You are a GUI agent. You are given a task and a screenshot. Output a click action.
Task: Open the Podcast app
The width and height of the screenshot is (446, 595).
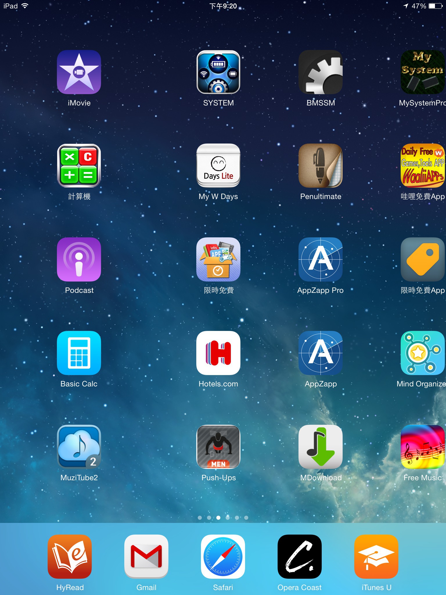click(x=79, y=259)
